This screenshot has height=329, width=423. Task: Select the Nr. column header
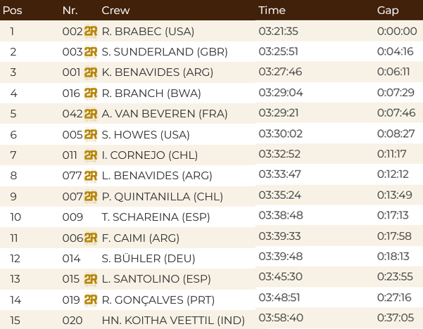tap(71, 10)
